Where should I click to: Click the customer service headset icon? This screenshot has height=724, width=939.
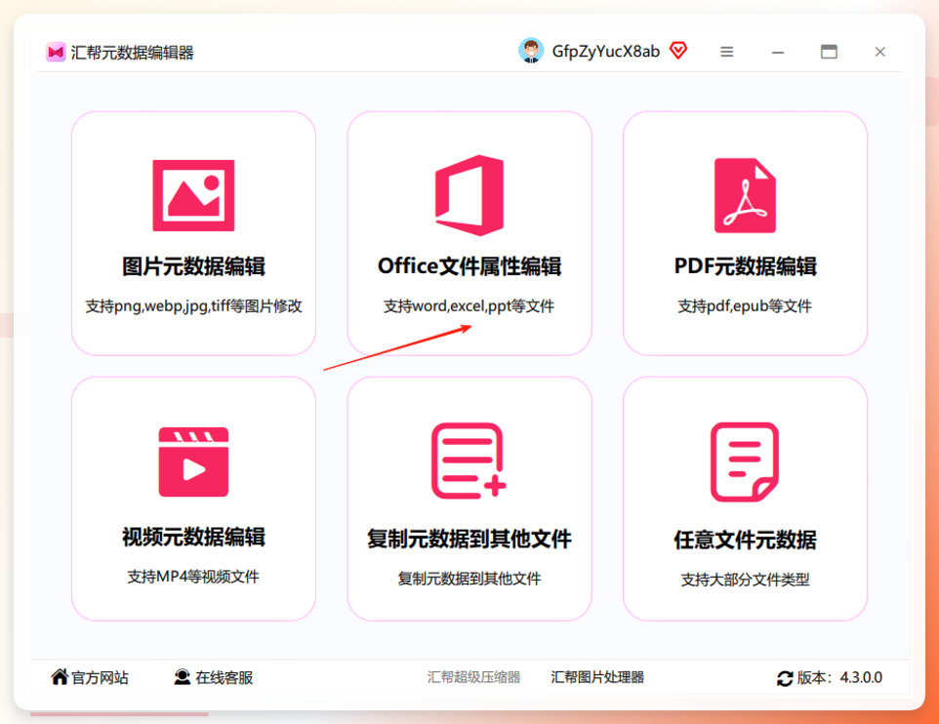(x=183, y=677)
